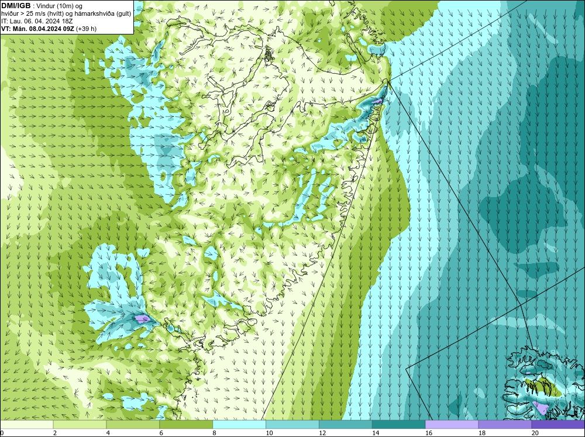Click the 'IT: Lau. 06. 04. 2024 18Z' line
The image size is (585, 437).
(37, 21)
